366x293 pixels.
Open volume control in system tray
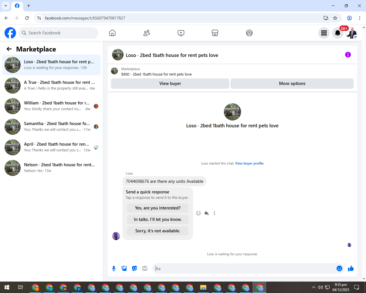click(x=321, y=287)
